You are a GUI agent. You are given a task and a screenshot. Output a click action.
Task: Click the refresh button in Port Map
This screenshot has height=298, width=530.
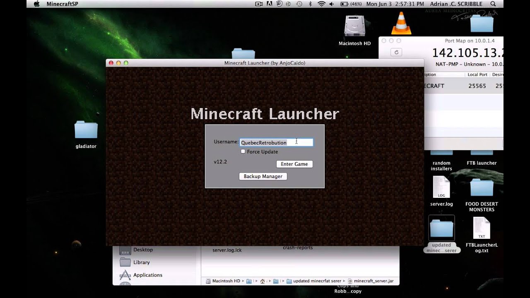point(396,52)
